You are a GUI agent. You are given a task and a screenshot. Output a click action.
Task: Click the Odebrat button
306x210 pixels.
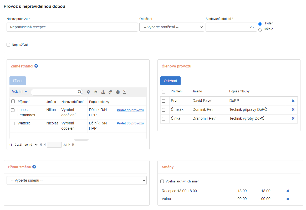pyautogui.click(x=170, y=81)
